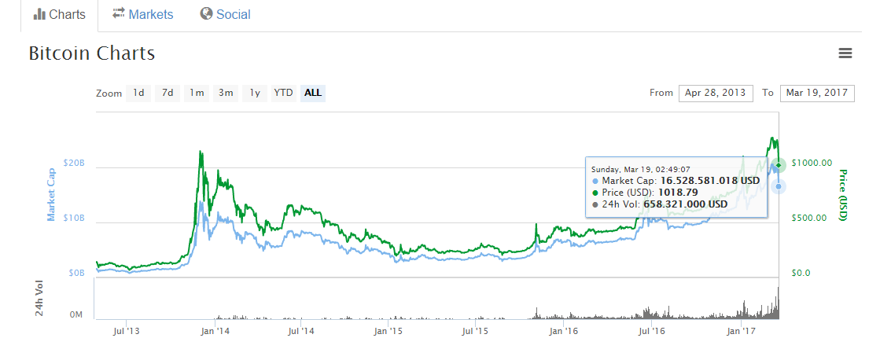
Task: Set zoom to 1d
Action: (138, 93)
